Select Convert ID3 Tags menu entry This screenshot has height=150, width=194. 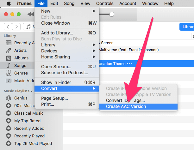125,100
